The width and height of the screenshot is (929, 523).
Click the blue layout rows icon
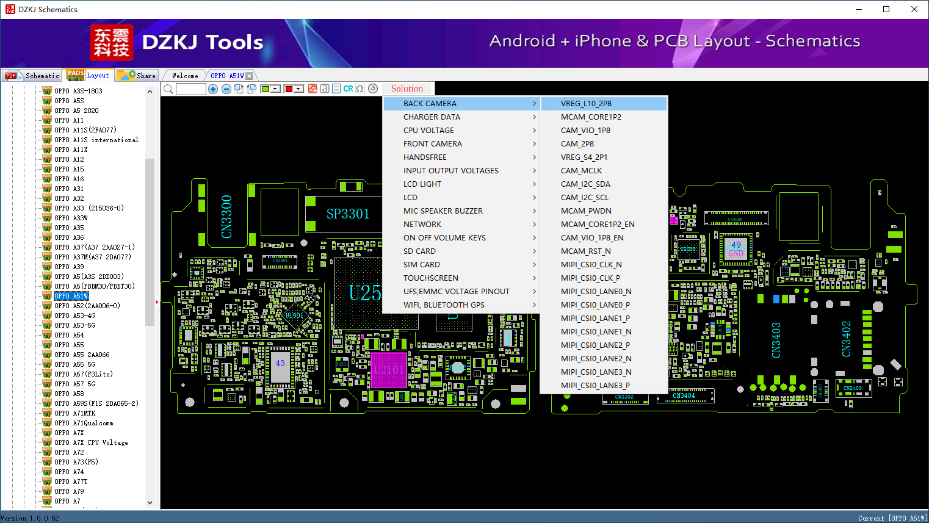point(336,89)
